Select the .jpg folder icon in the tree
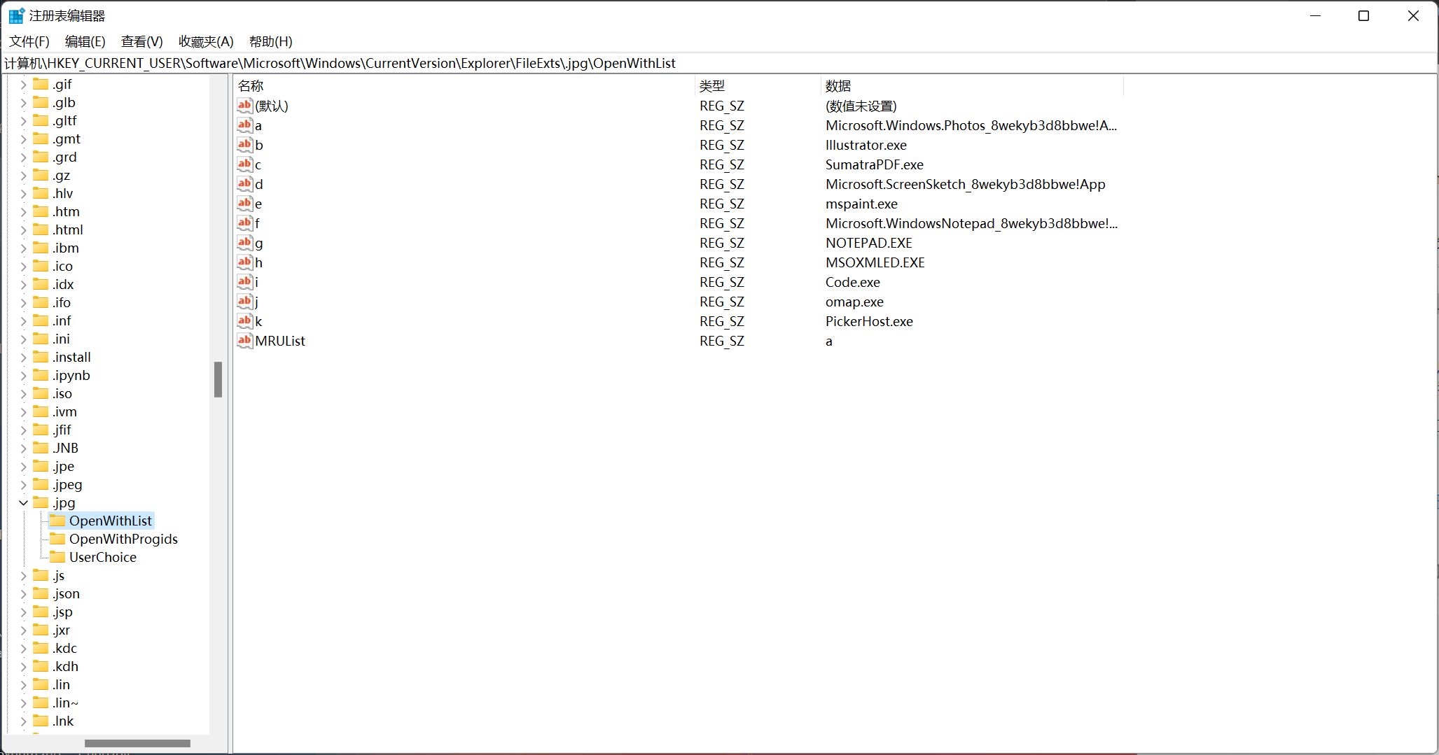This screenshot has height=755, width=1439. (41, 502)
